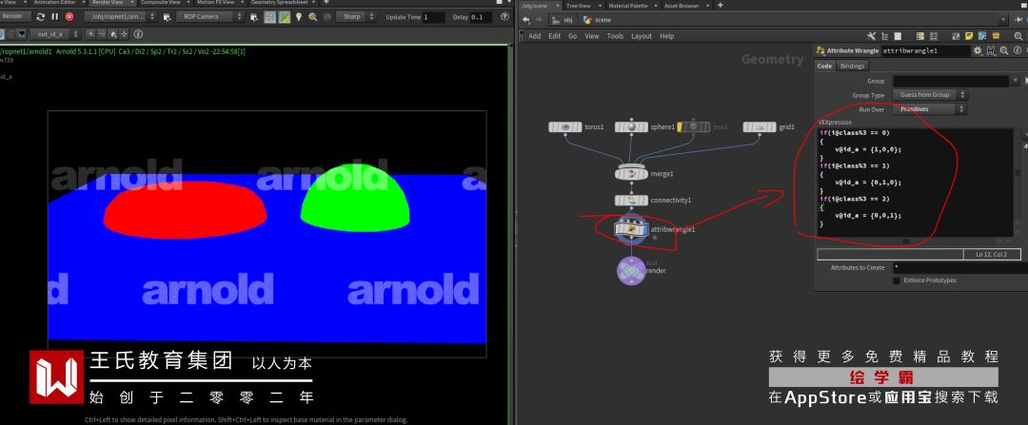The height and width of the screenshot is (425, 1028).
Task: Switch to Bindings tab
Action: (852, 67)
